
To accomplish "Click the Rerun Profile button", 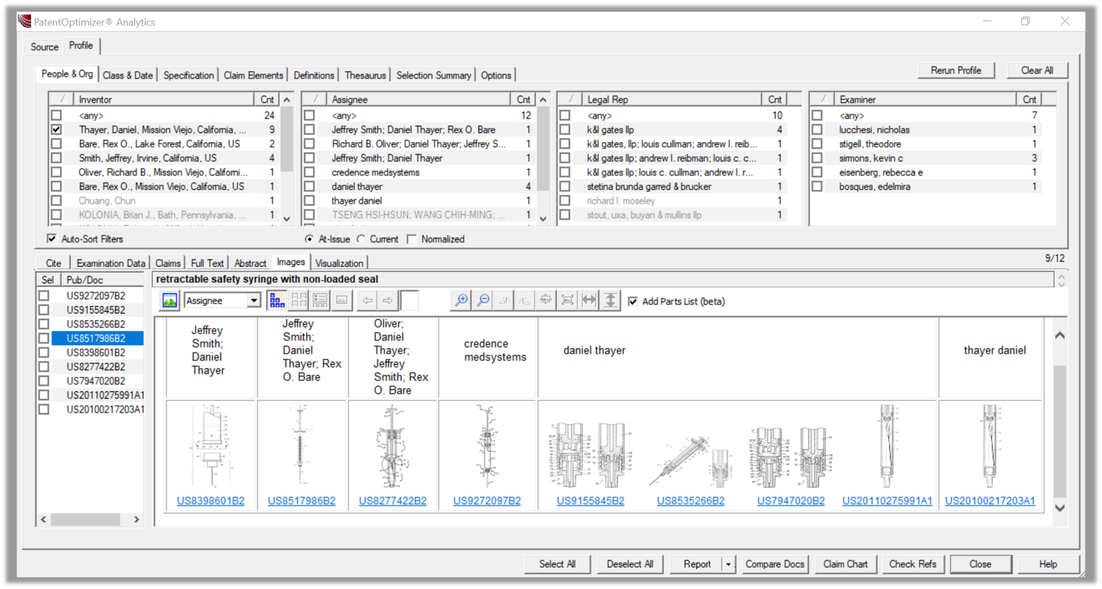I will 956,70.
